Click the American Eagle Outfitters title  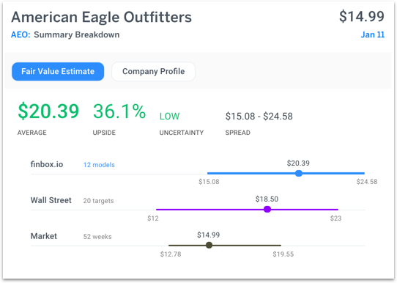pos(102,17)
